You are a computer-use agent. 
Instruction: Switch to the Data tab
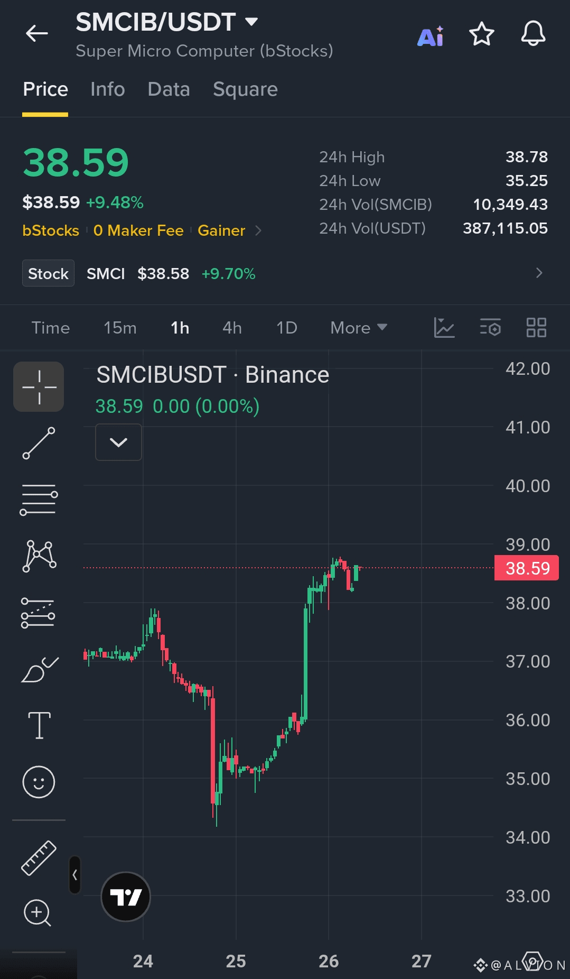click(169, 89)
